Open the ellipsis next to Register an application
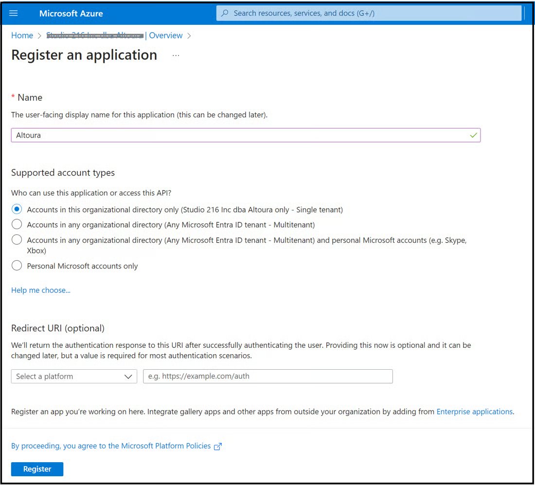535x485 pixels. point(176,55)
